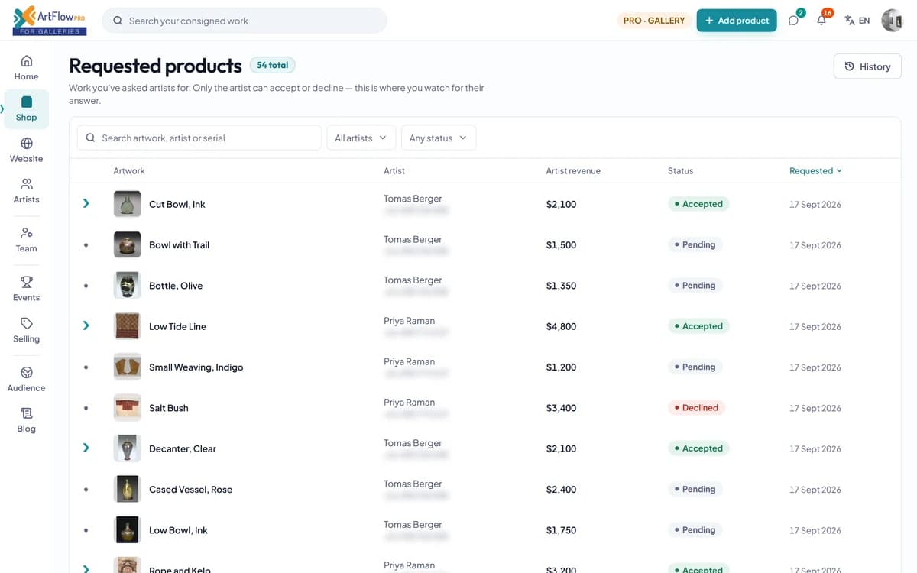This screenshot has height=573, width=917.
Task: Open the Blog sidebar icon
Action: tap(26, 413)
